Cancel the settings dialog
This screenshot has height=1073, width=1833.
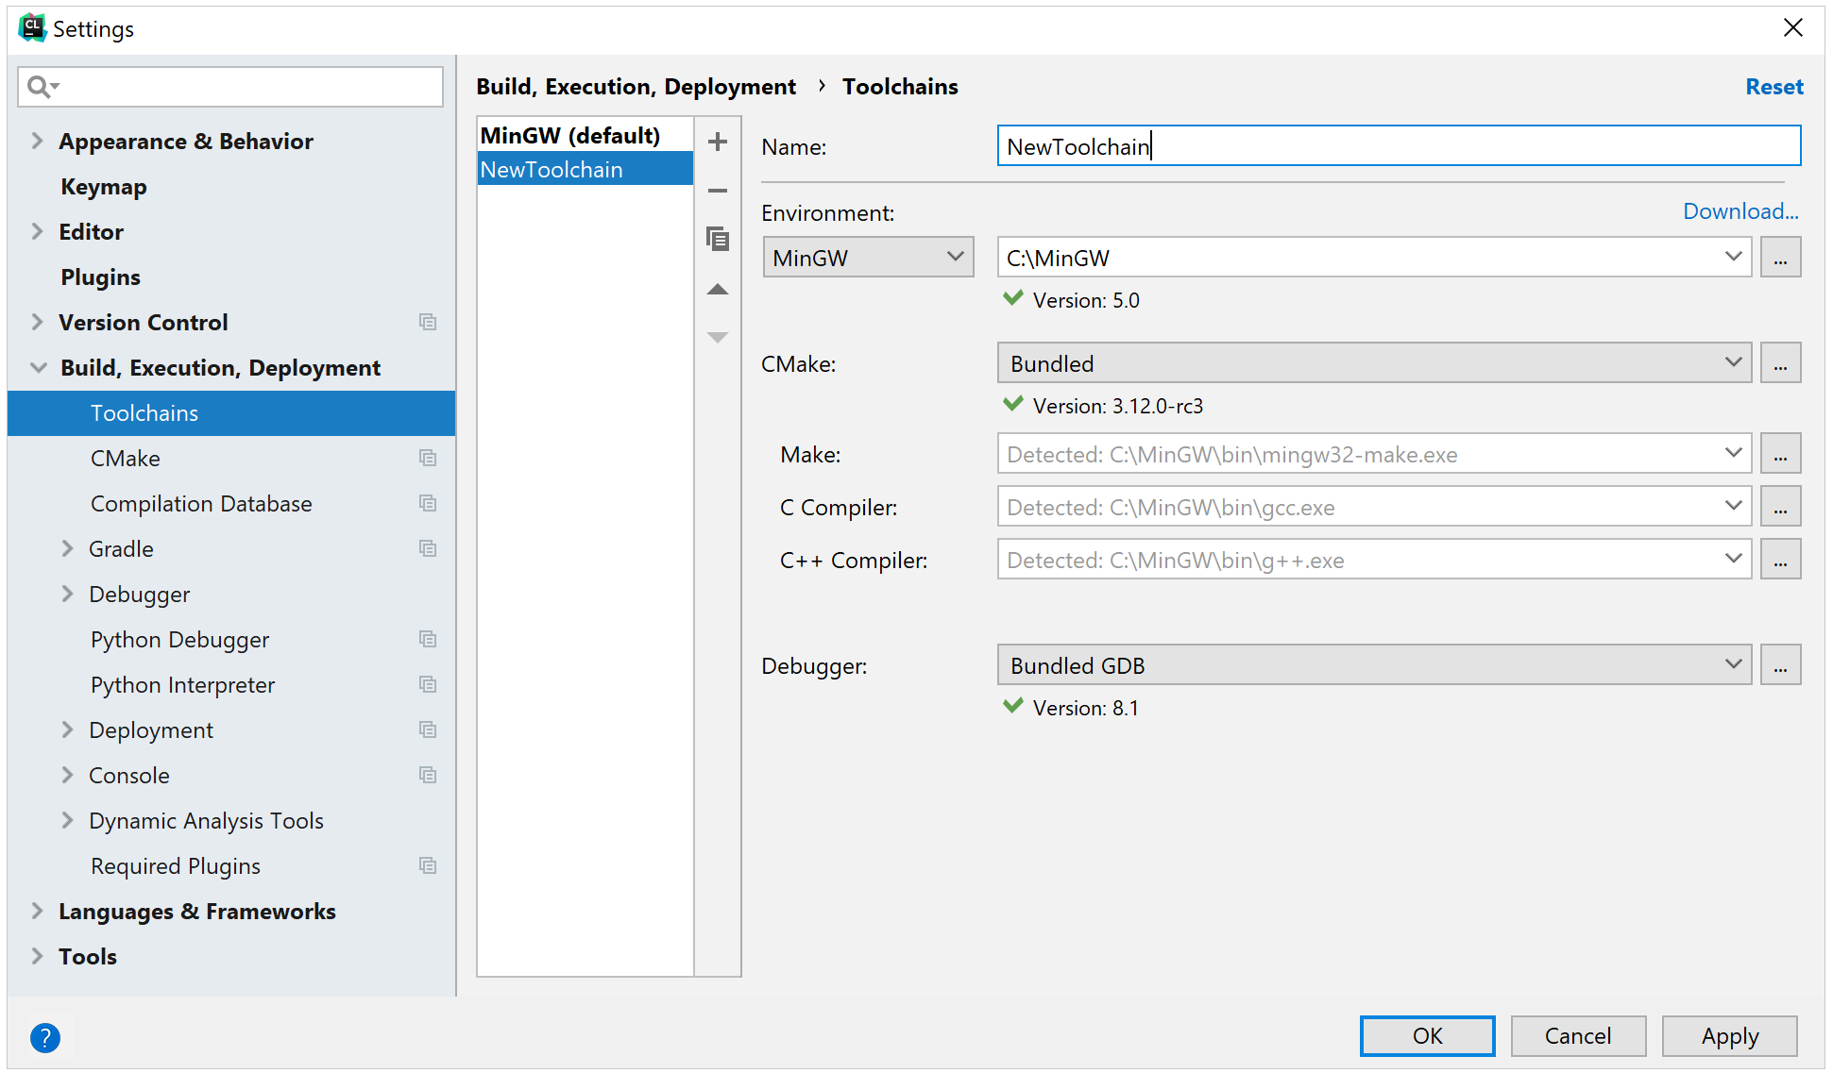click(x=1578, y=1035)
